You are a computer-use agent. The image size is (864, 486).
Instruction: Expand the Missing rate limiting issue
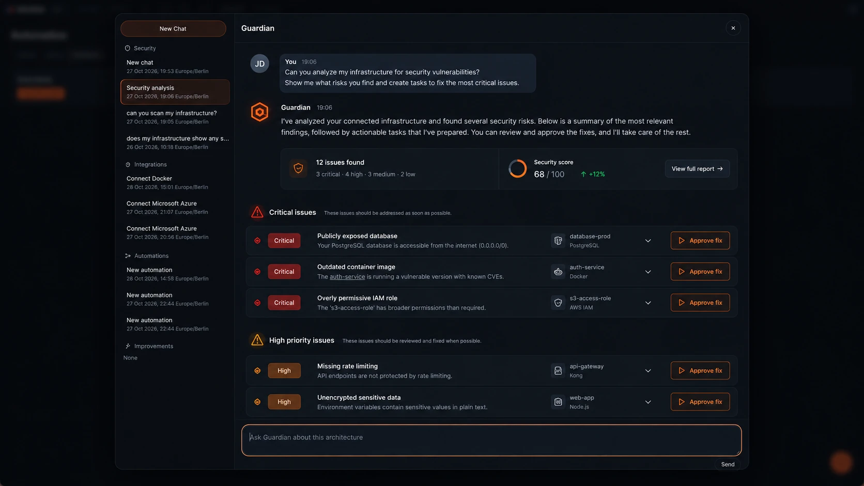click(x=648, y=370)
